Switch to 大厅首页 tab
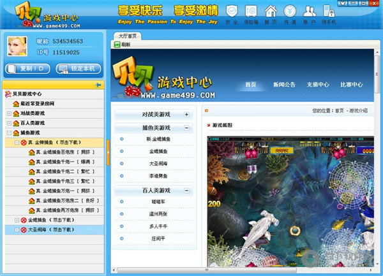 point(128,36)
